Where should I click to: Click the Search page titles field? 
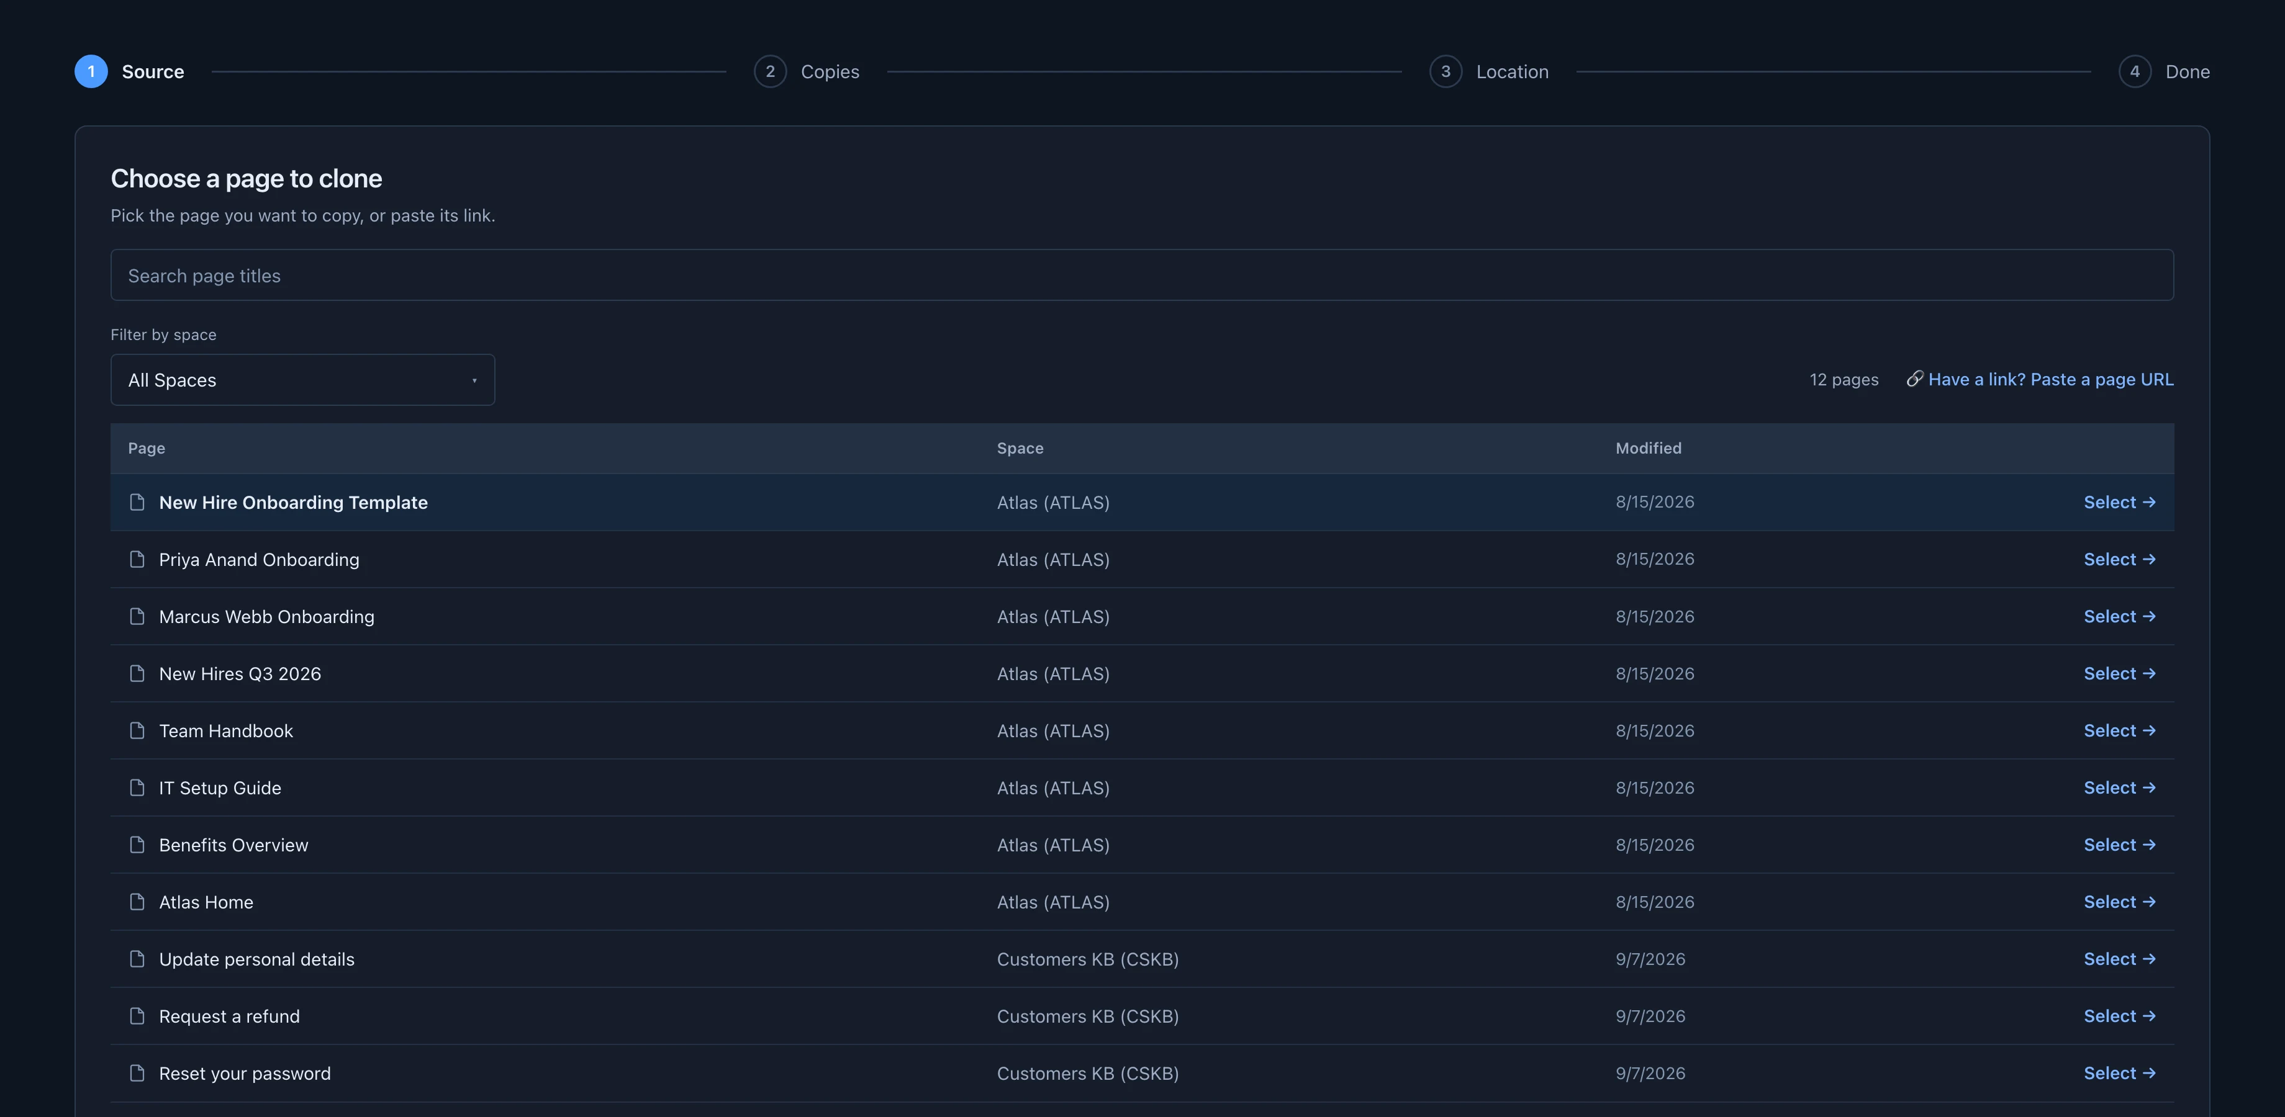coord(1142,276)
